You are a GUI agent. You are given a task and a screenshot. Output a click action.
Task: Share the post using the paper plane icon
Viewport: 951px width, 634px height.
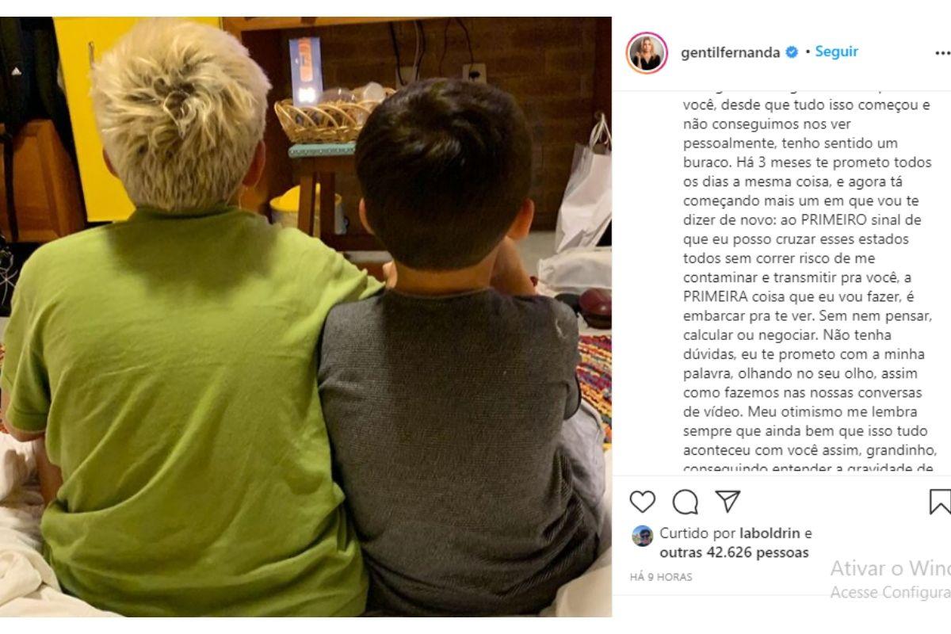[728, 501]
